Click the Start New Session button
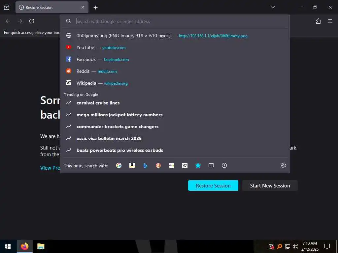Image resolution: width=338 pixels, height=253 pixels. click(270, 185)
